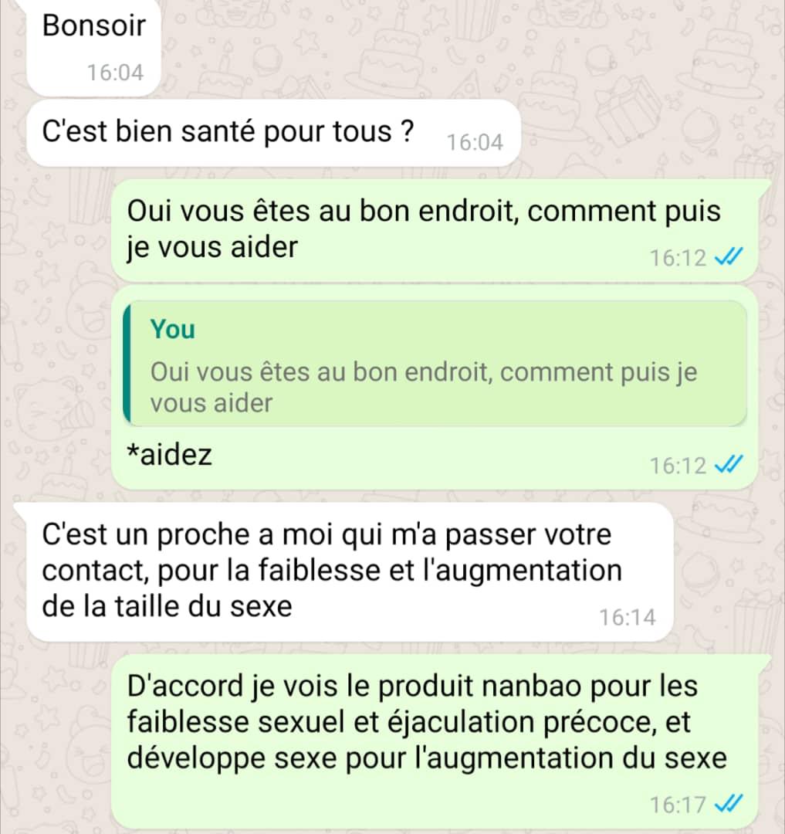Click the 16:12 timestamp next to *aidez
Image resolution: width=785 pixels, height=834 pixels.
[678, 466]
